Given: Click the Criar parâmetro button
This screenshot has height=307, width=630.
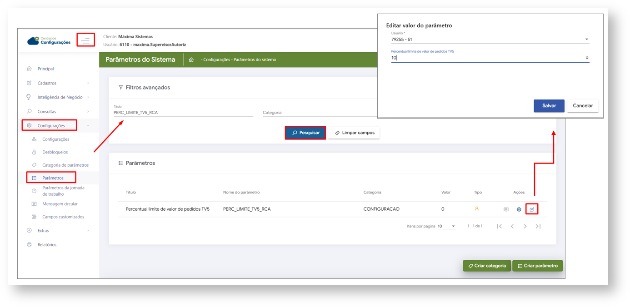Looking at the screenshot, I should click(538, 266).
